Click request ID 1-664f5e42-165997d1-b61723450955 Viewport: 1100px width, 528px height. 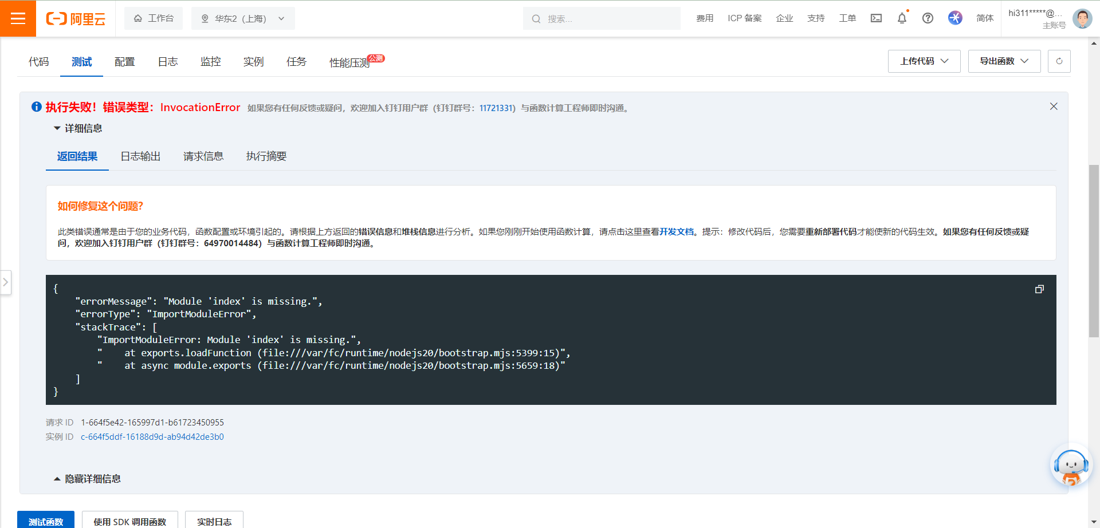tap(152, 423)
